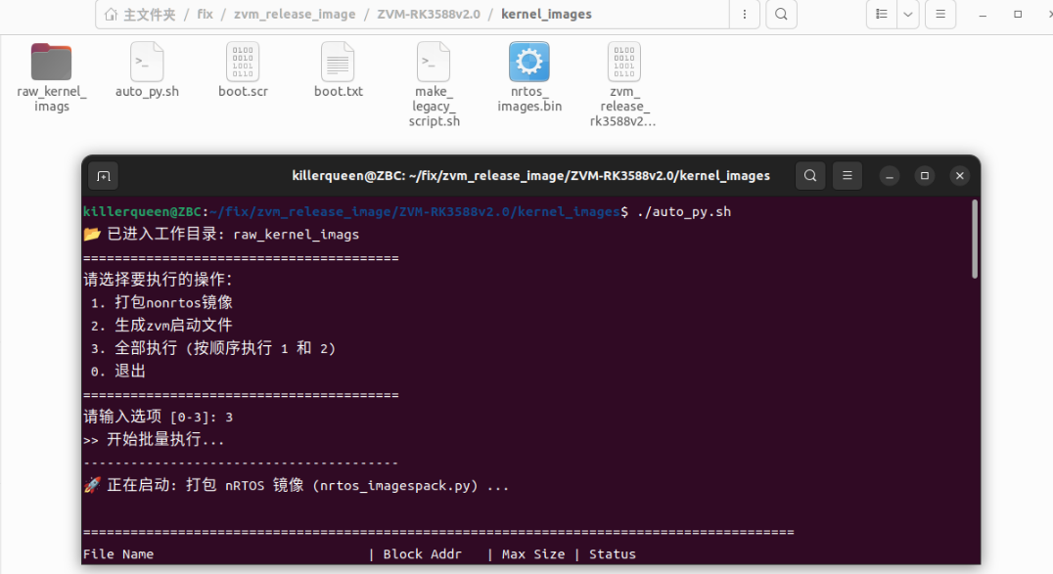
Task: Click the terminal search icon
Action: 809,176
